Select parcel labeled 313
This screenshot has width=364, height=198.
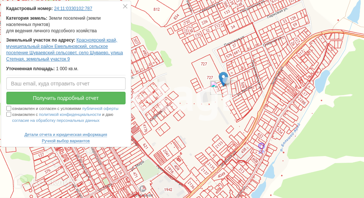(x=241, y=170)
